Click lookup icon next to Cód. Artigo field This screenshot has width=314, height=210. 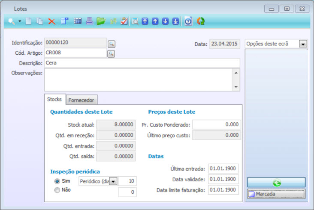coord(111,54)
